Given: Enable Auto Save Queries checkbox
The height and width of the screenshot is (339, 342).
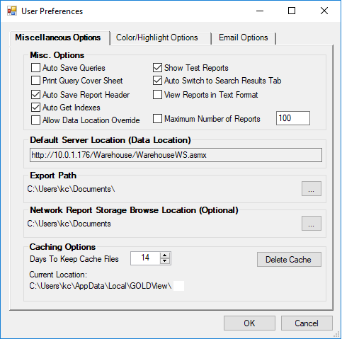Looking at the screenshot, I should click(35, 68).
